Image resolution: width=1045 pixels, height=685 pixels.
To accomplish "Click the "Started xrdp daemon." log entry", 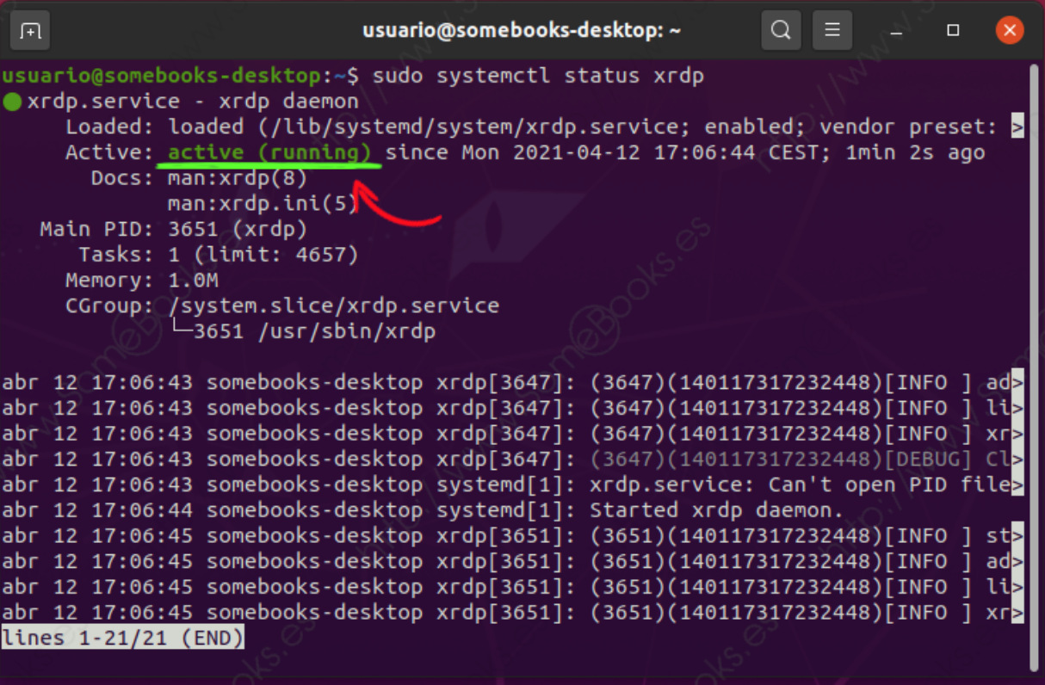I will 716,510.
